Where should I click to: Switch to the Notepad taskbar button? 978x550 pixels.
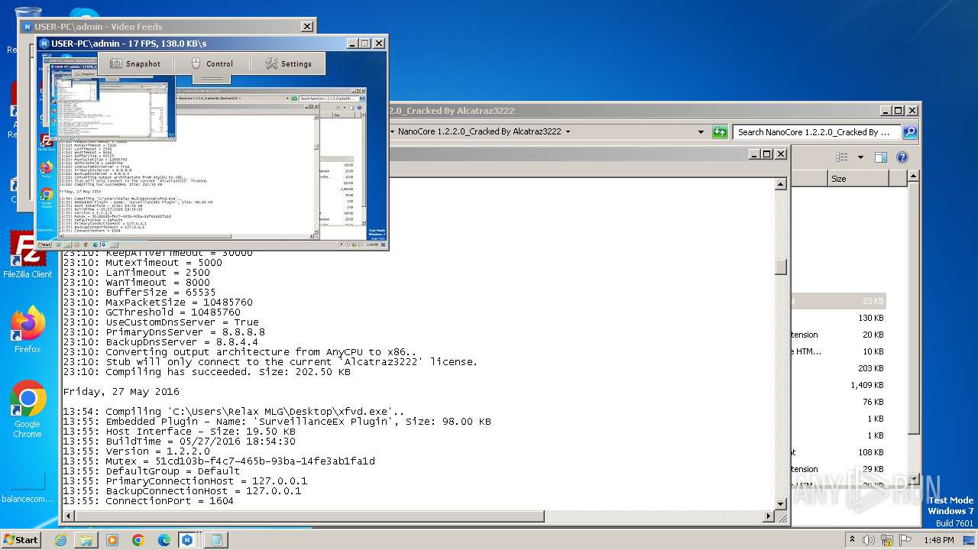tap(217, 540)
